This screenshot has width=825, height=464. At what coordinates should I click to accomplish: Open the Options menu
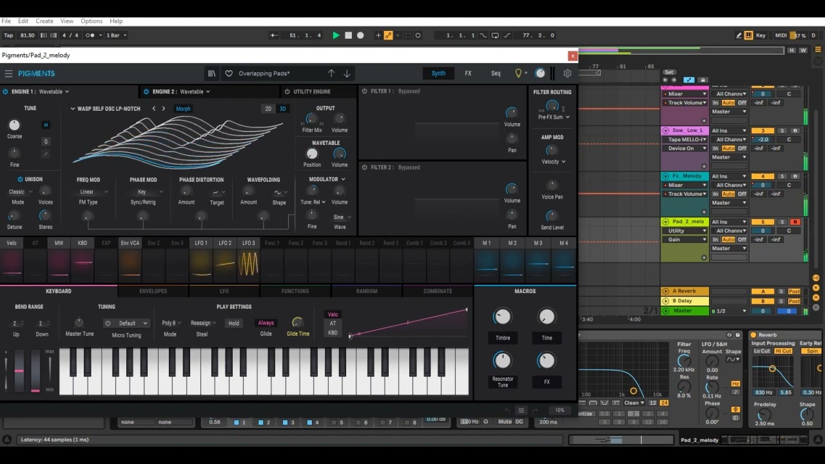(92, 21)
